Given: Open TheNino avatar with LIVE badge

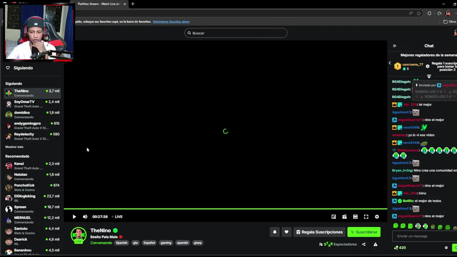Looking at the screenshot, I should [79, 235].
